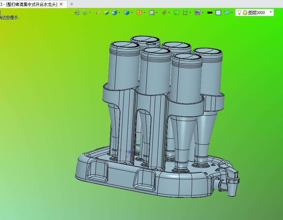Click the blue cube shaded display icon
This screenshot has height=220, width=283.
[114, 12]
